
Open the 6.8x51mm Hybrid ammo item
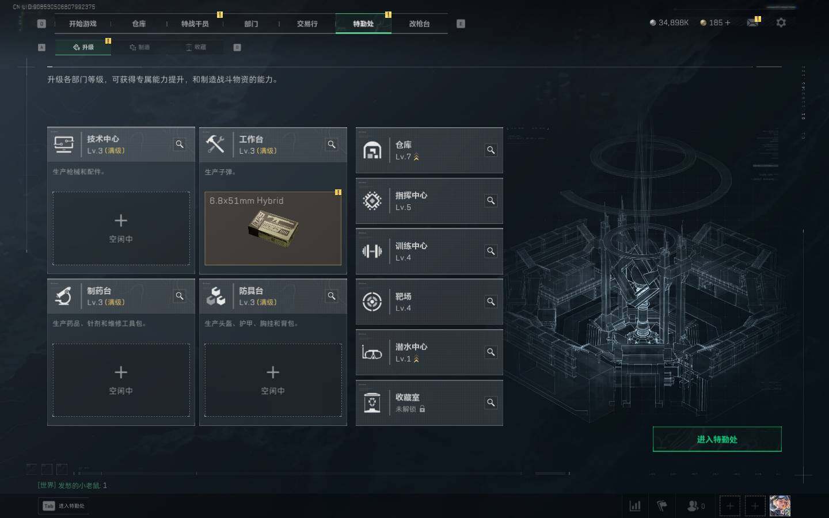point(273,228)
